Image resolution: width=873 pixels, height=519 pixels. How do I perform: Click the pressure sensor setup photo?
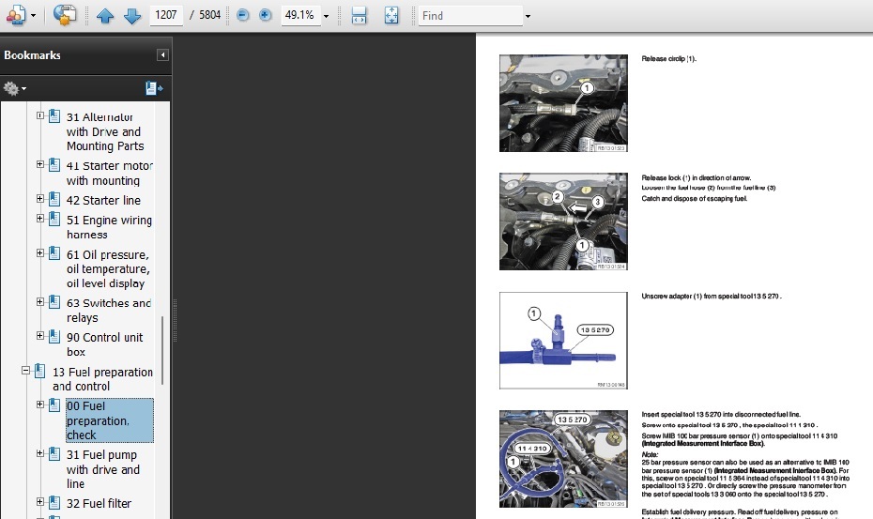coord(563,459)
